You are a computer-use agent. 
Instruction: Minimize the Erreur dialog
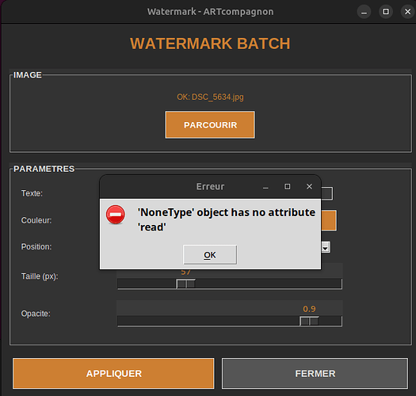tap(265, 187)
